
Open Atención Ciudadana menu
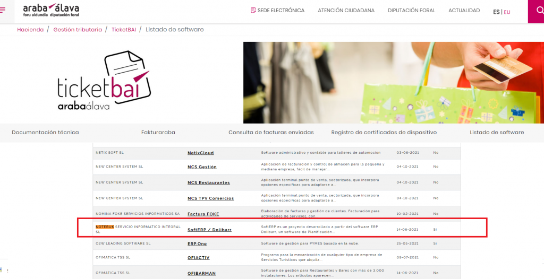tap(346, 11)
